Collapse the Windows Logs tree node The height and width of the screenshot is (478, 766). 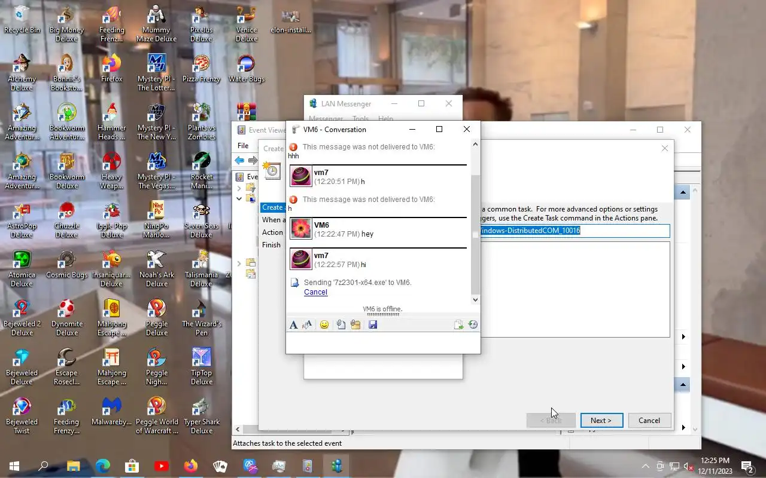pos(239,198)
